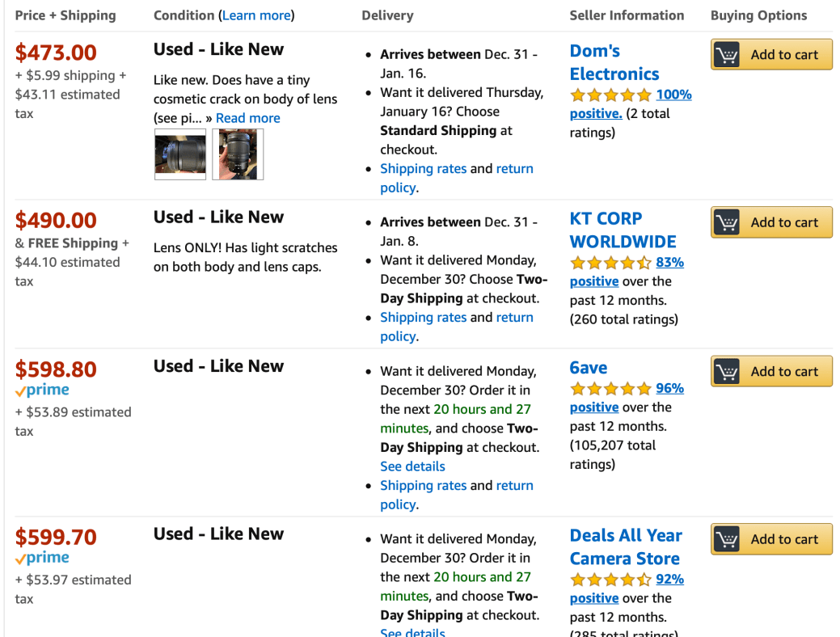This screenshot has height=637, width=840.
Task: View second lens photo thumbnail
Action: [238, 154]
